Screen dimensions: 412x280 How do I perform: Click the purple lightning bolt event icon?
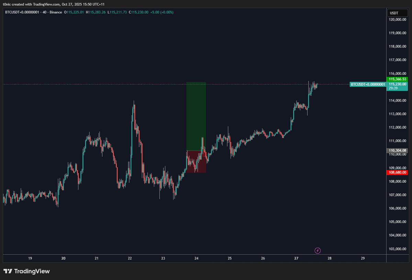(x=318, y=250)
